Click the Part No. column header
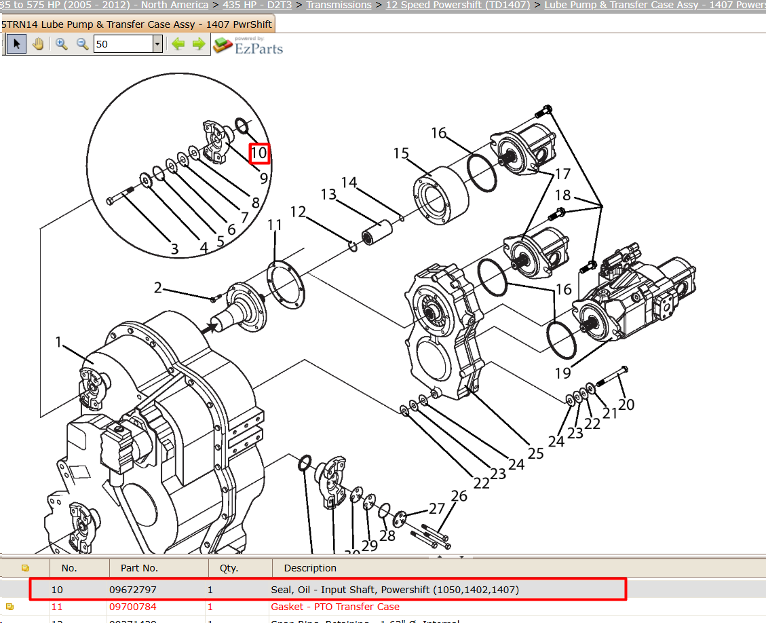766x623 pixels. click(139, 568)
